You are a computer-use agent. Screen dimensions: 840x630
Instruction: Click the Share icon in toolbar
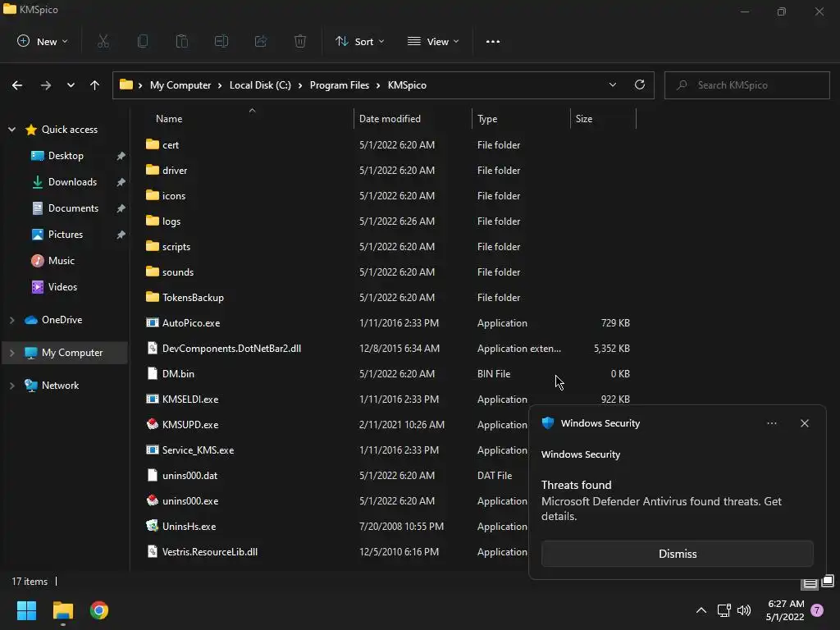(261, 41)
